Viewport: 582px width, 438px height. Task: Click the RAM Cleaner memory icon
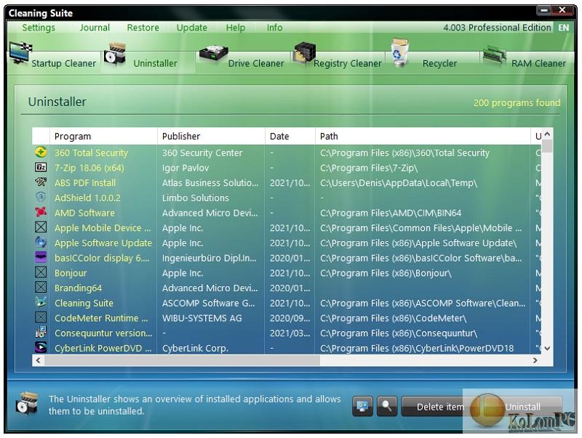click(495, 55)
